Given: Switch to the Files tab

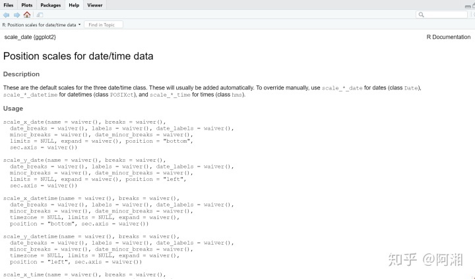Looking at the screenshot, I should (x=9, y=5).
